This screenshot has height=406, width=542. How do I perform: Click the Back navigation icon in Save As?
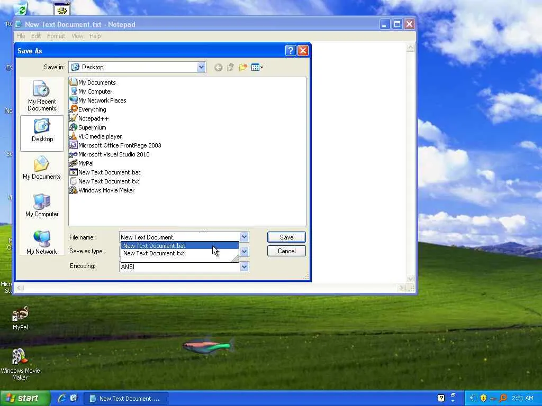pos(218,67)
